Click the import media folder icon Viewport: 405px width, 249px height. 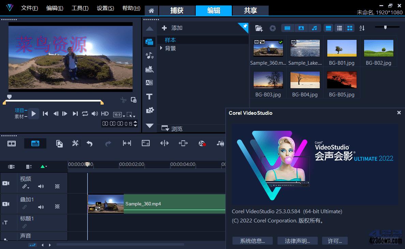click(x=259, y=28)
